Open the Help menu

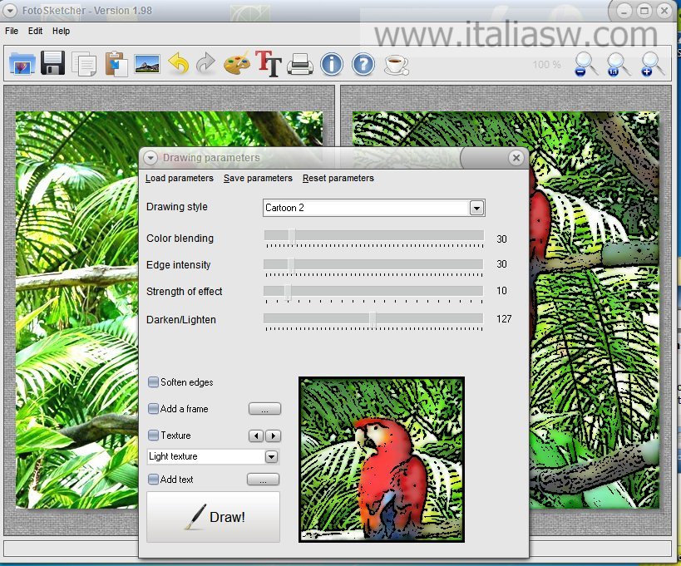[61, 31]
